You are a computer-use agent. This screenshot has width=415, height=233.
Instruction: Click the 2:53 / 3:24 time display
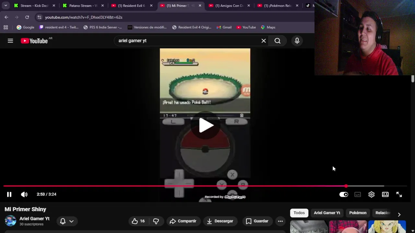(46, 194)
